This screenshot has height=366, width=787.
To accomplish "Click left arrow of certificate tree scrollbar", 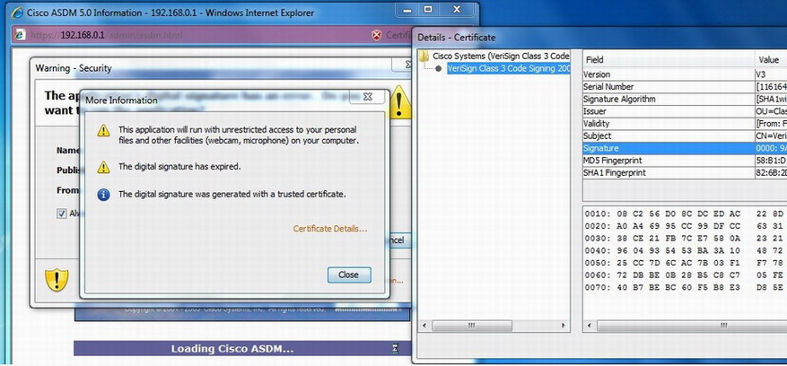I will [x=424, y=326].
